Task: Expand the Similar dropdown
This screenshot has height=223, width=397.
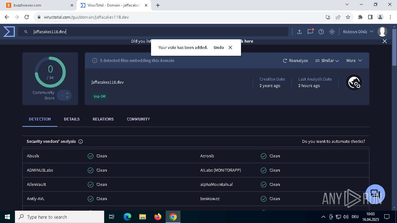Action: pyautogui.click(x=327, y=61)
